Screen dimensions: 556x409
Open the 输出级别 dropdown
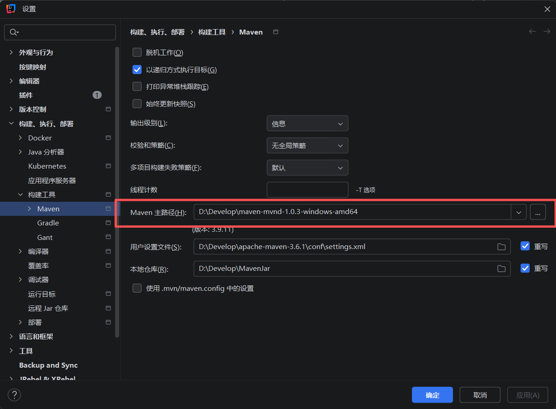[307, 124]
